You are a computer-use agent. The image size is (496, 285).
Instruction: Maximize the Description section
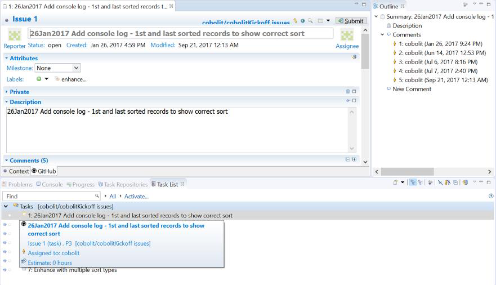354,101
